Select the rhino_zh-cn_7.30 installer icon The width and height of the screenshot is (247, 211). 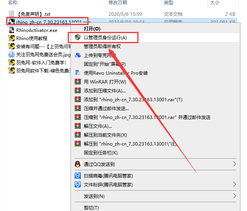[x=12, y=22]
